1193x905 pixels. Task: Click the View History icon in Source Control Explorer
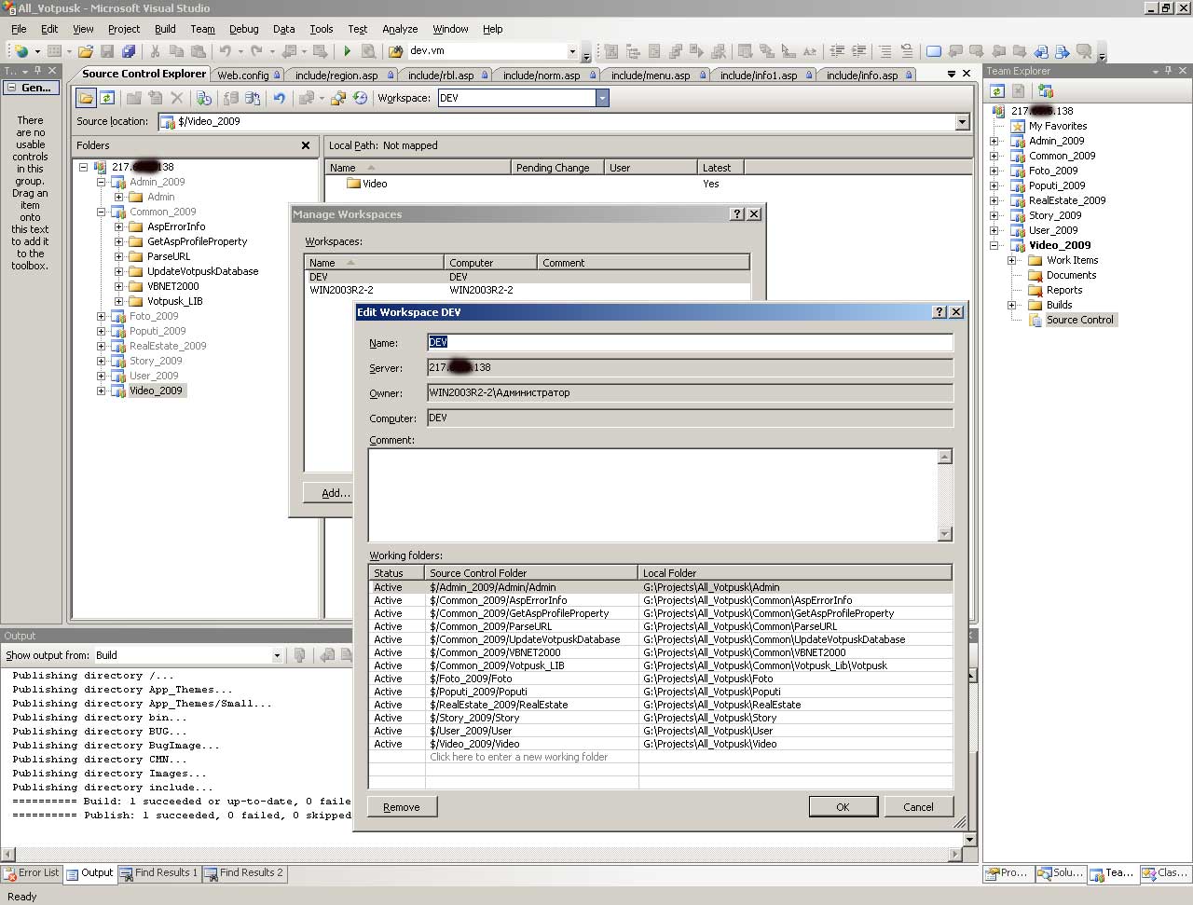360,98
